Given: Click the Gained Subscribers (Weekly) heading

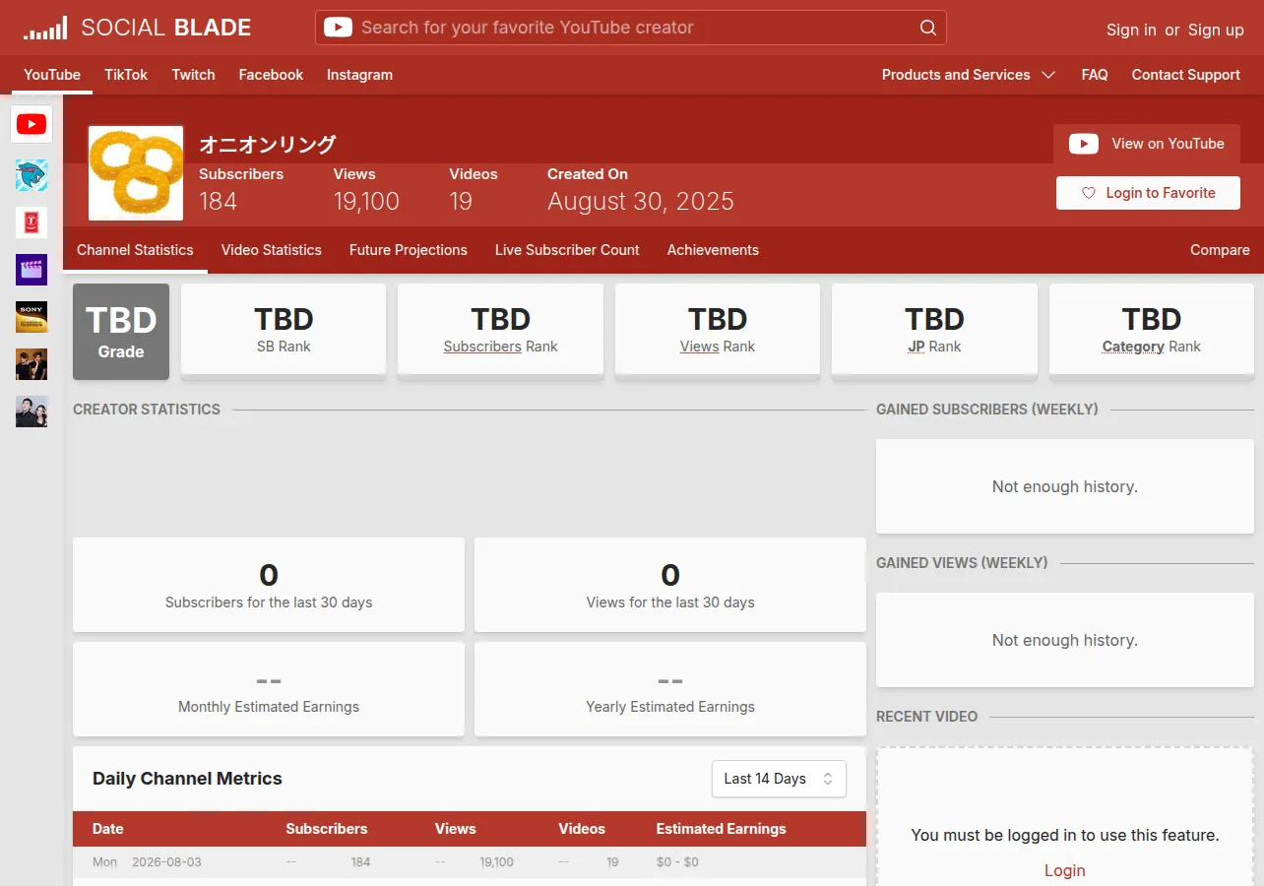Looking at the screenshot, I should [x=987, y=410].
